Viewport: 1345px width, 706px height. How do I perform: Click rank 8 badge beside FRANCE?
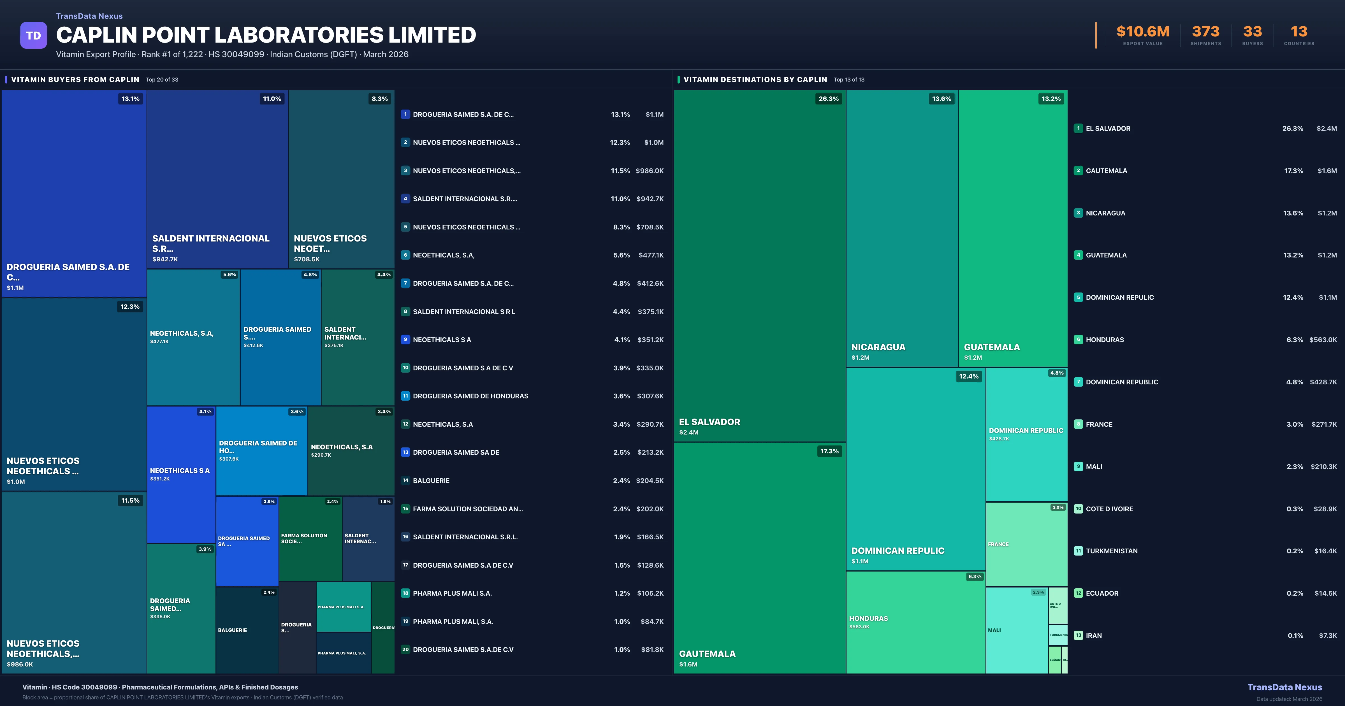tap(1078, 424)
